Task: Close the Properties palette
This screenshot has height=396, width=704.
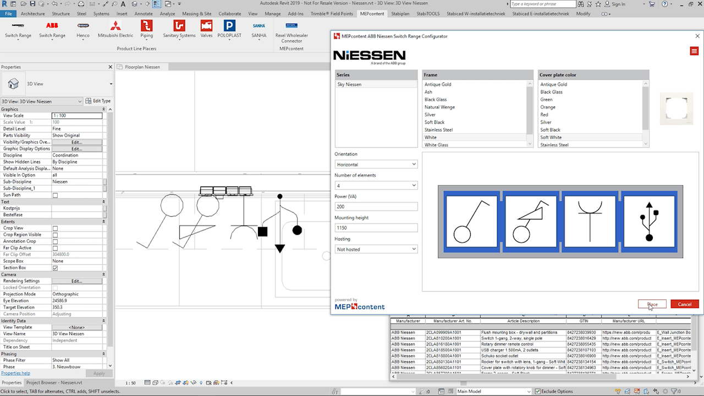Action: coord(111,67)
